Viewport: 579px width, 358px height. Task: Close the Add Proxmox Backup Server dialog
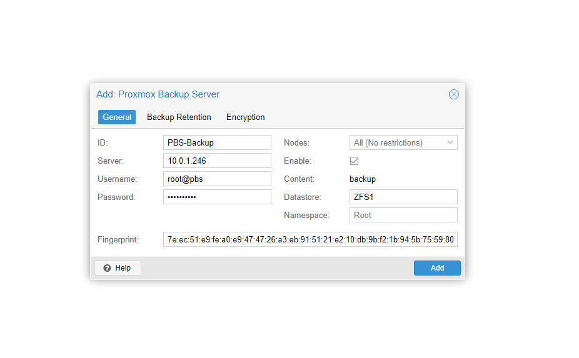(454, 94)
